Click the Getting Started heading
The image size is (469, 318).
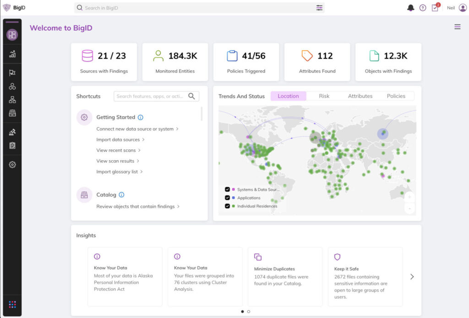point(116,117)
